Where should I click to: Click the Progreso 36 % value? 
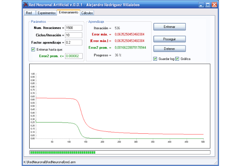click(118, 55)
